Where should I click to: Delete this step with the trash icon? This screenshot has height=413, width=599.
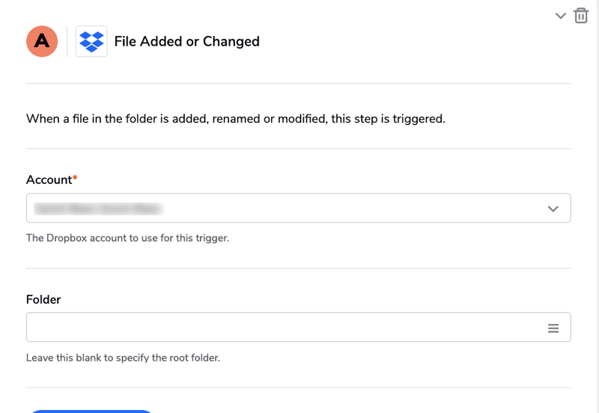coord(581,16)
